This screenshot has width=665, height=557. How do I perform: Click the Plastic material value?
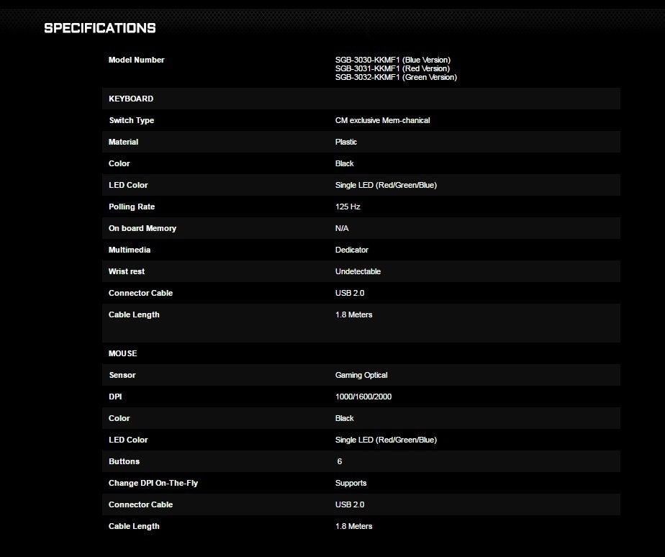click(346, 142)
